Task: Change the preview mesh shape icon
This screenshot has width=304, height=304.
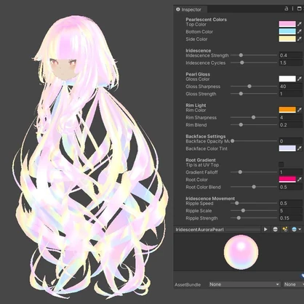Action: [x=275, y=229]
